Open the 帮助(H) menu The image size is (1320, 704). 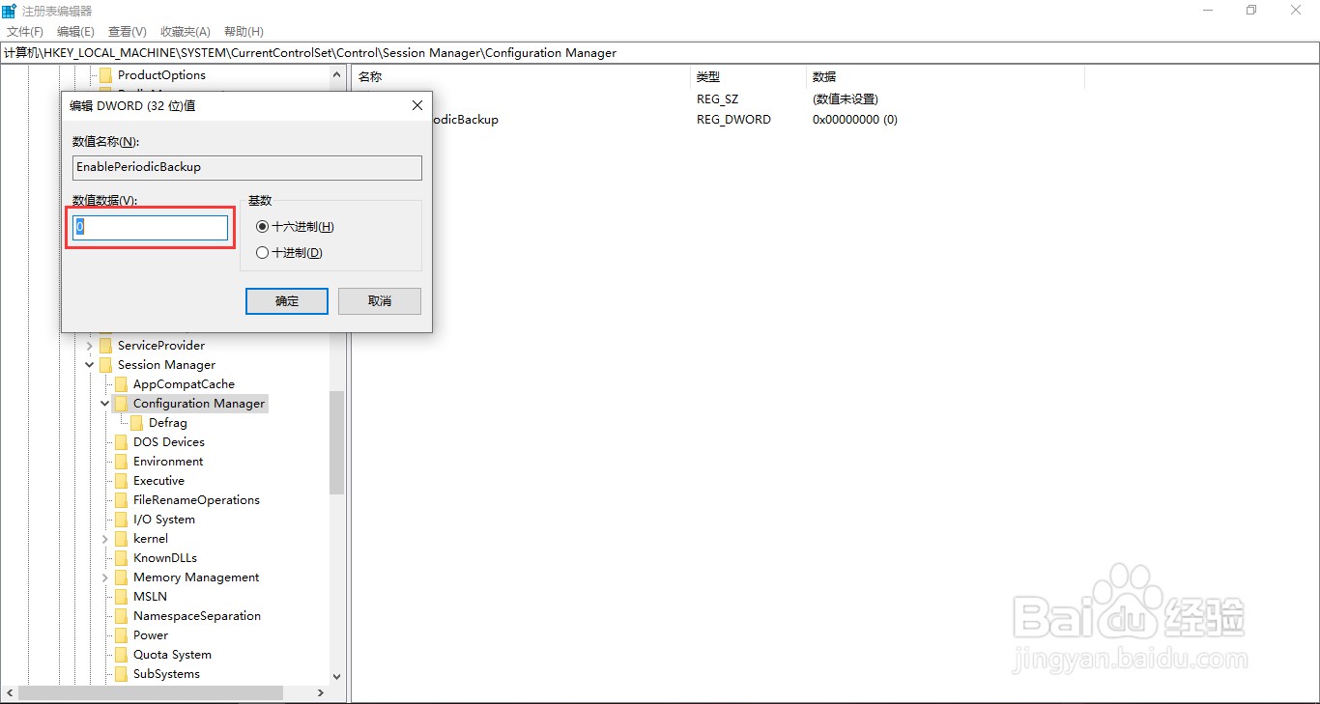tap(244, 32)
